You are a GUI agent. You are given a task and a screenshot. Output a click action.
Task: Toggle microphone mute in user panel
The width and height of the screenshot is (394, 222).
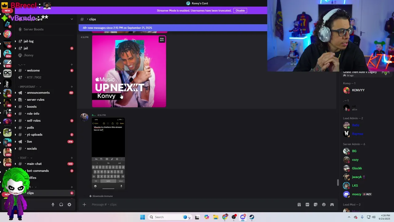point(53,204)
